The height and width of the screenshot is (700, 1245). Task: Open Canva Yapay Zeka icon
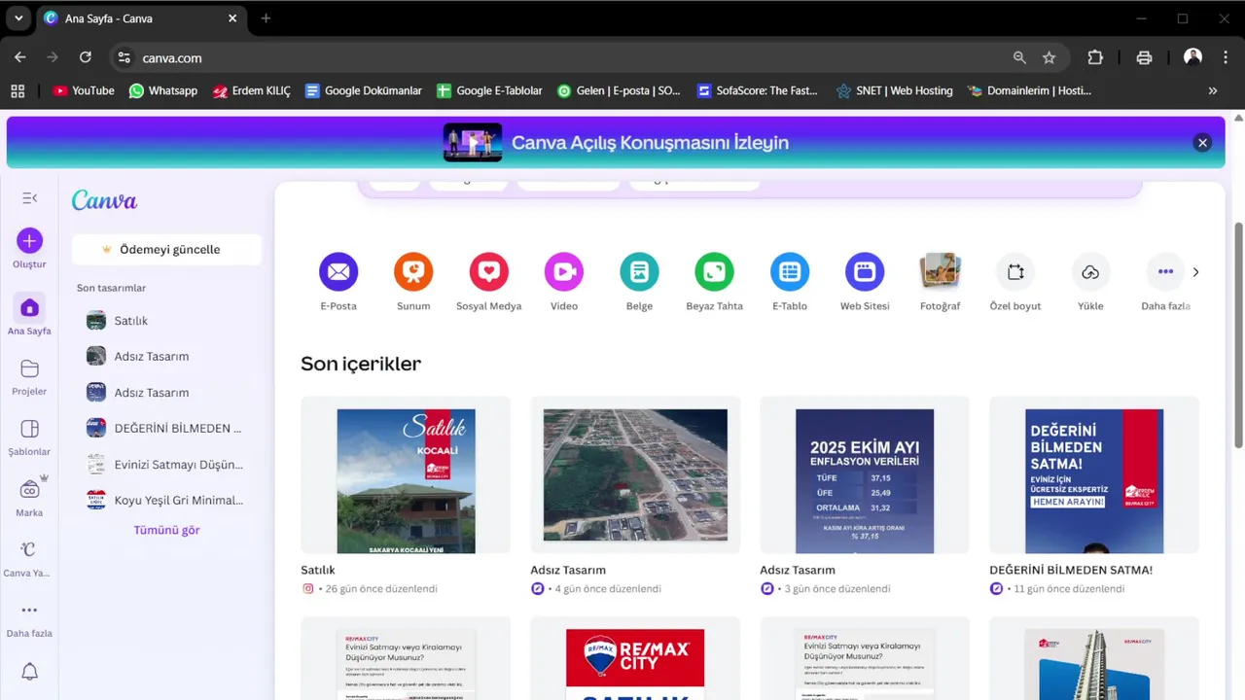pyautogui.click(x=29, y=549)
